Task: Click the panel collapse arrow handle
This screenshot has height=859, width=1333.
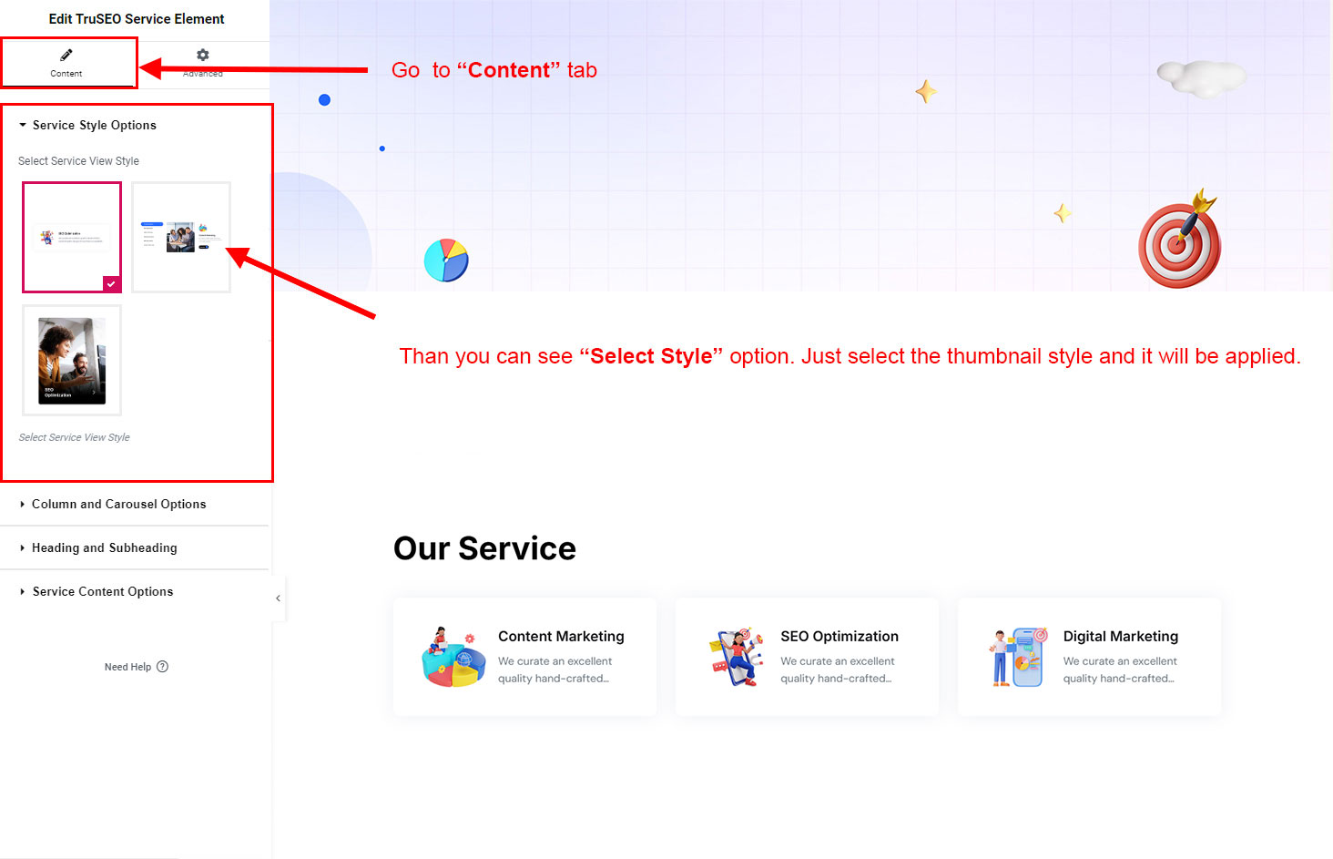Action: [x=278, y=598]
